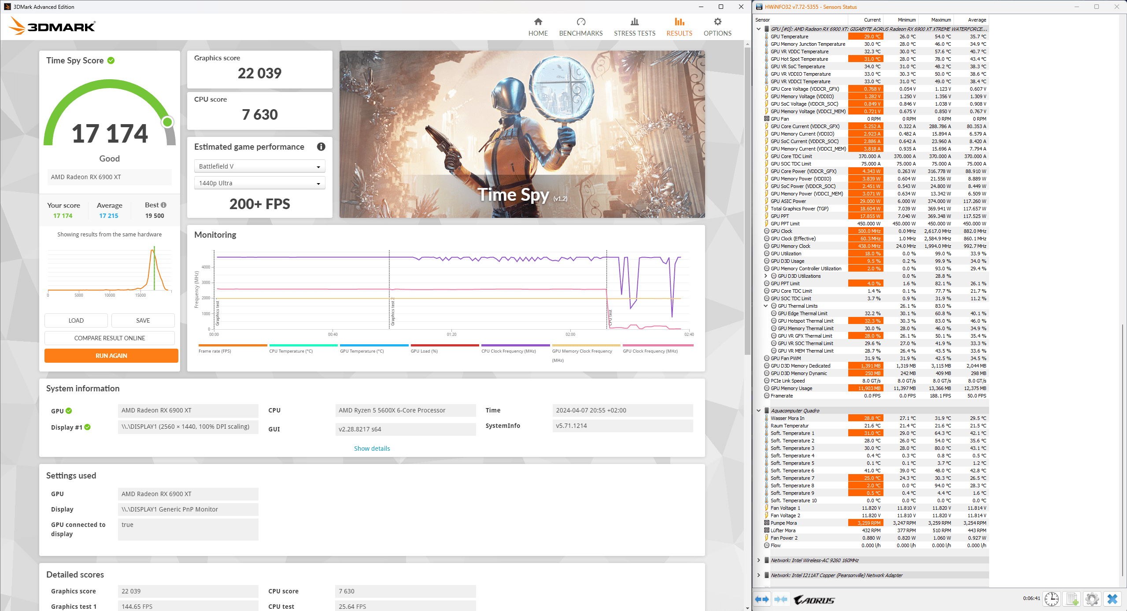This screenshot has height=611, width=1127.
Task: Click the green check icon next to GPU
Action: [x=69, y=411]
